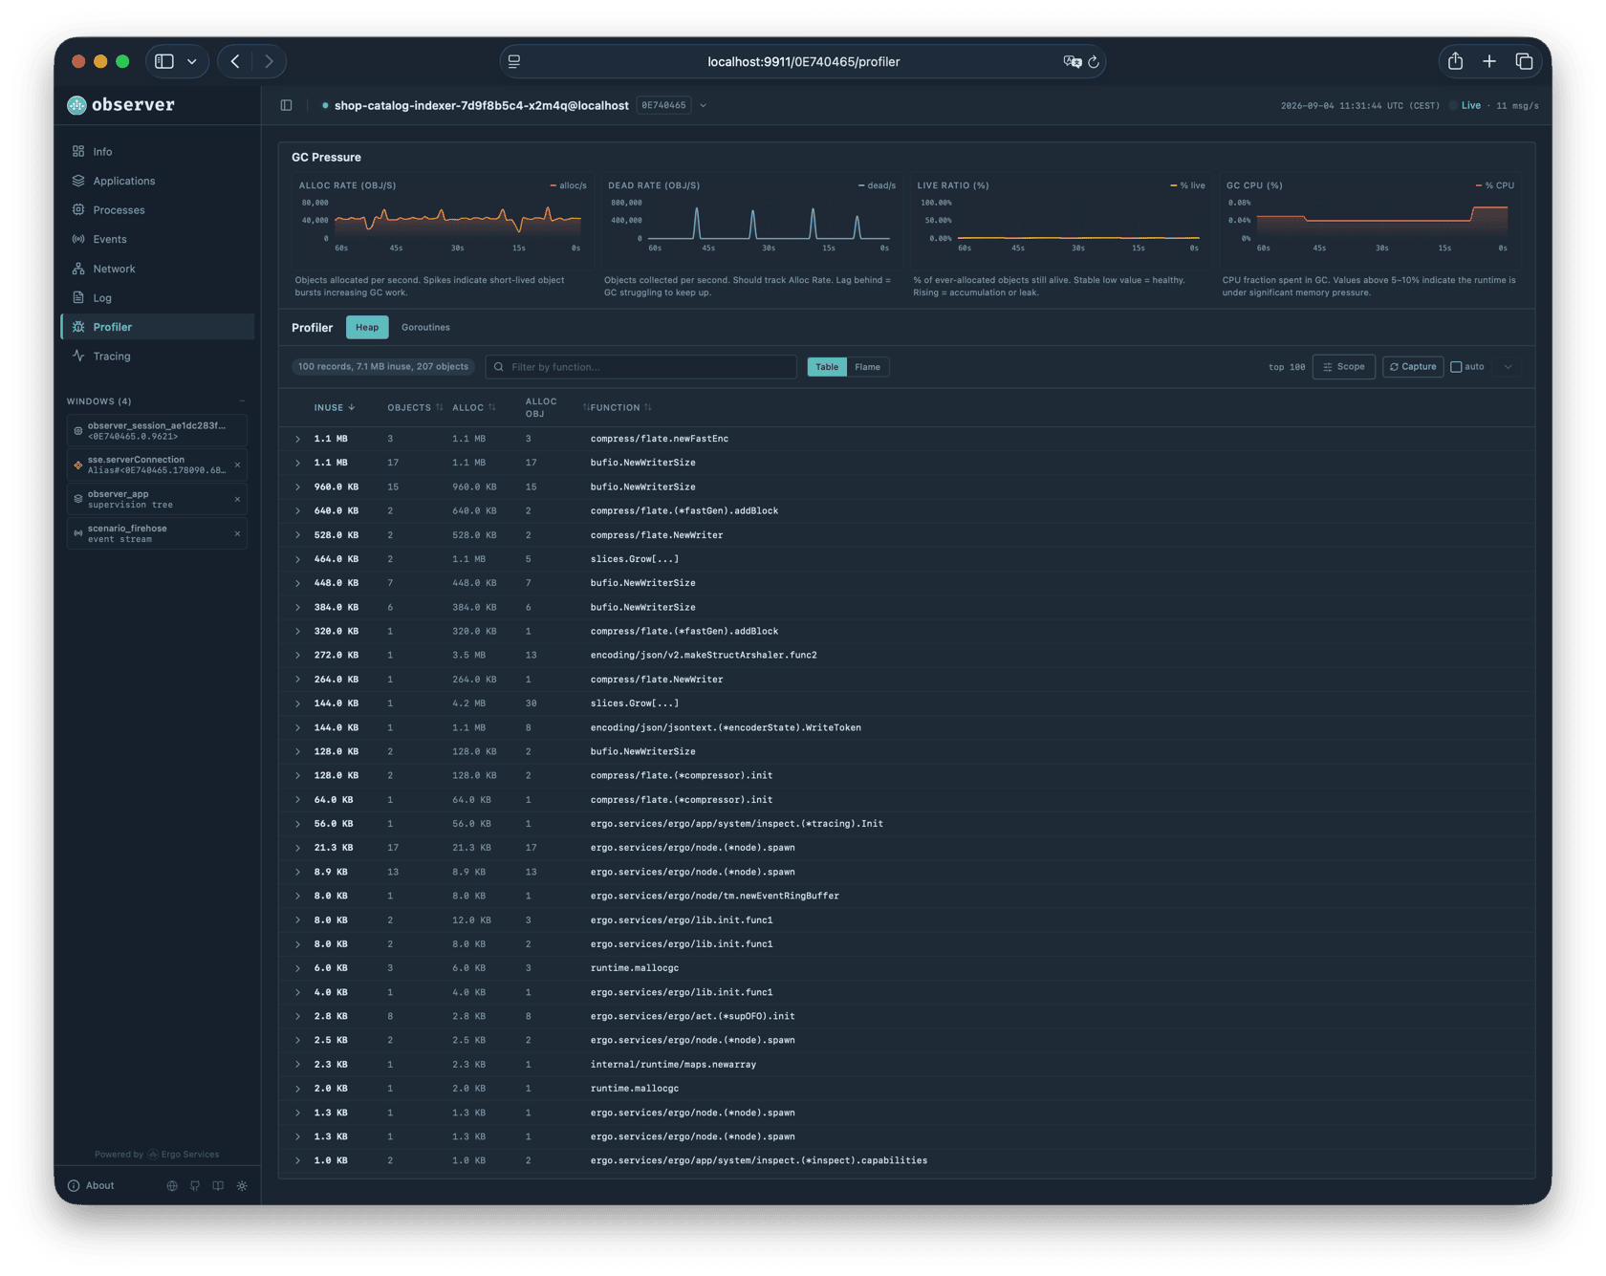
Task: Expand the compress/flate.newFastEnc row
Action: 297,439
